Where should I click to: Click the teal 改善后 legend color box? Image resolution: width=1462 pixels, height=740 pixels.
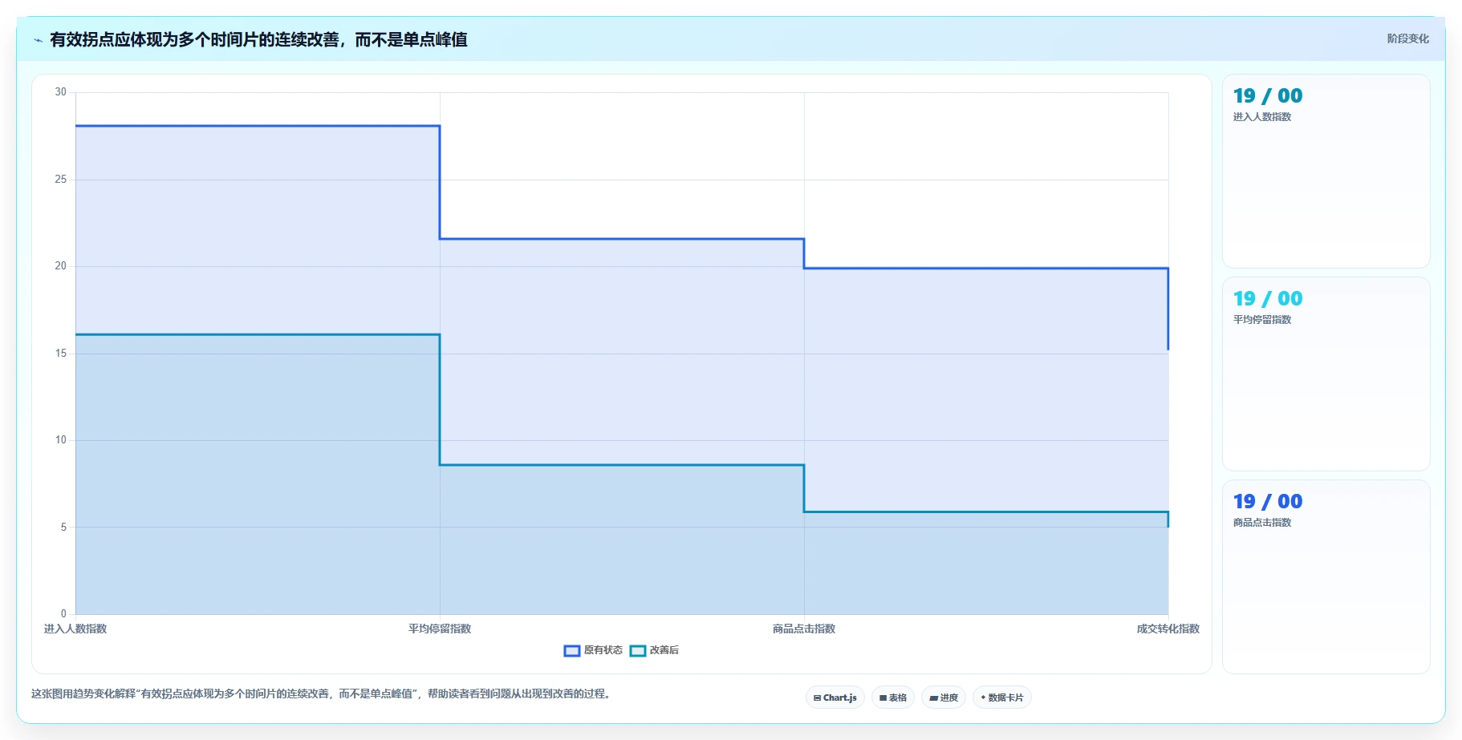638,650
